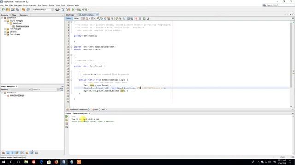295x165 pixels.
Task: Switch to the Services tab
Action: pos(24,15)
